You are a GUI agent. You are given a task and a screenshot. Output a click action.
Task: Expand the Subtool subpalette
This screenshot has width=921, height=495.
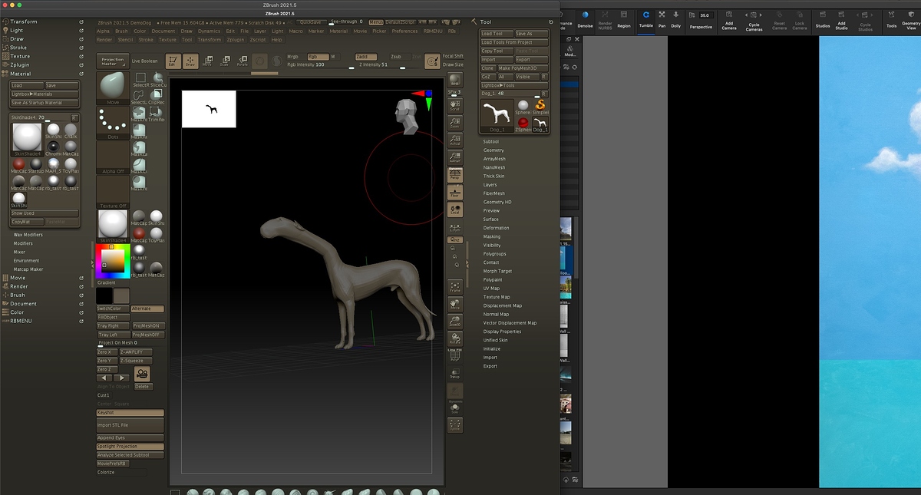(490, 141)
